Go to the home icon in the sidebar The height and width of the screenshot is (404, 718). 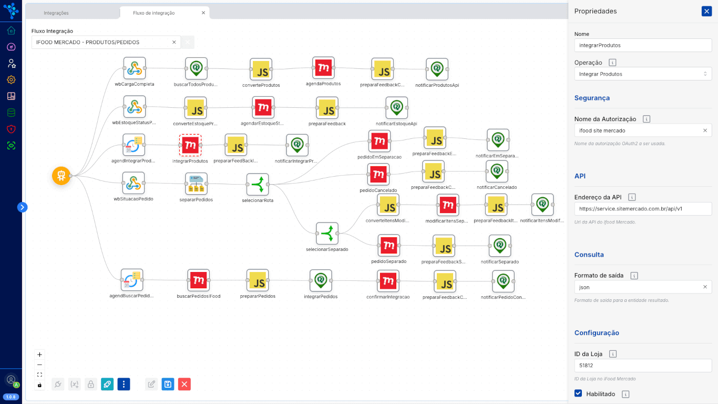click(11, 31)
